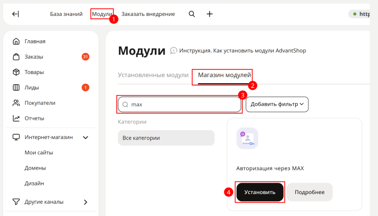378x216 pixels.
Task: Open the search magnifier in top bar
Action: 192,14
